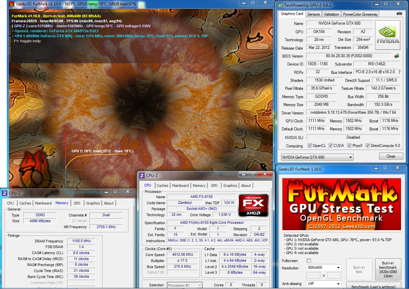Click the BIOS Version field in GPU-Z
Screen dimensions: 409x289
tap(349, 56)
